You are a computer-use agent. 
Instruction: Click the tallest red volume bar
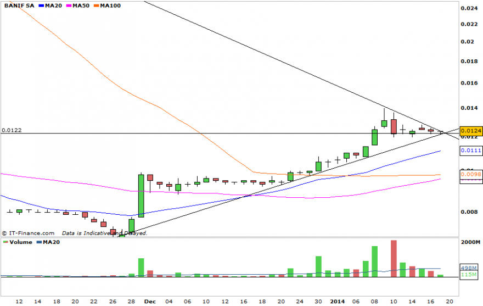[394, 259]
